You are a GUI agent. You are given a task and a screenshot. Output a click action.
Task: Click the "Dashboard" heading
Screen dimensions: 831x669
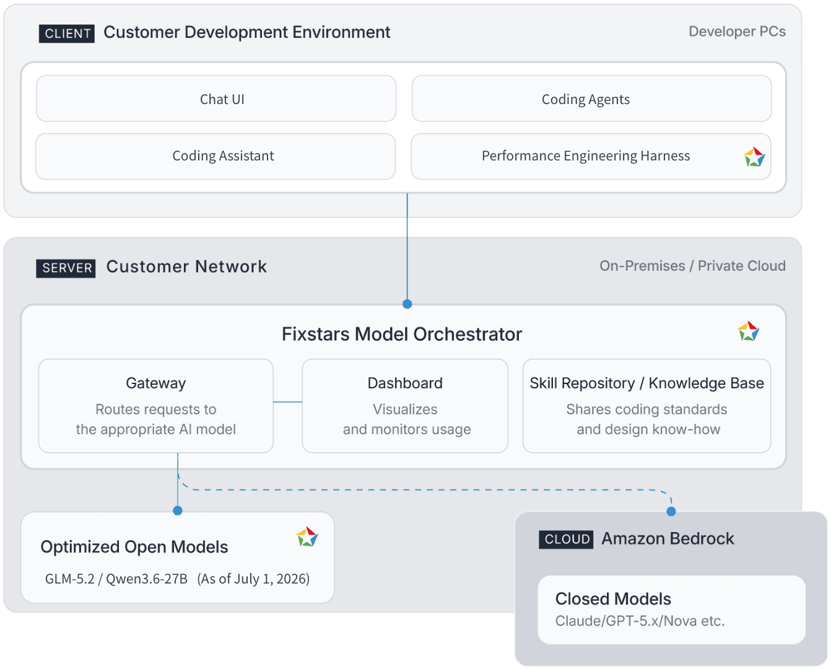point(405,383)
